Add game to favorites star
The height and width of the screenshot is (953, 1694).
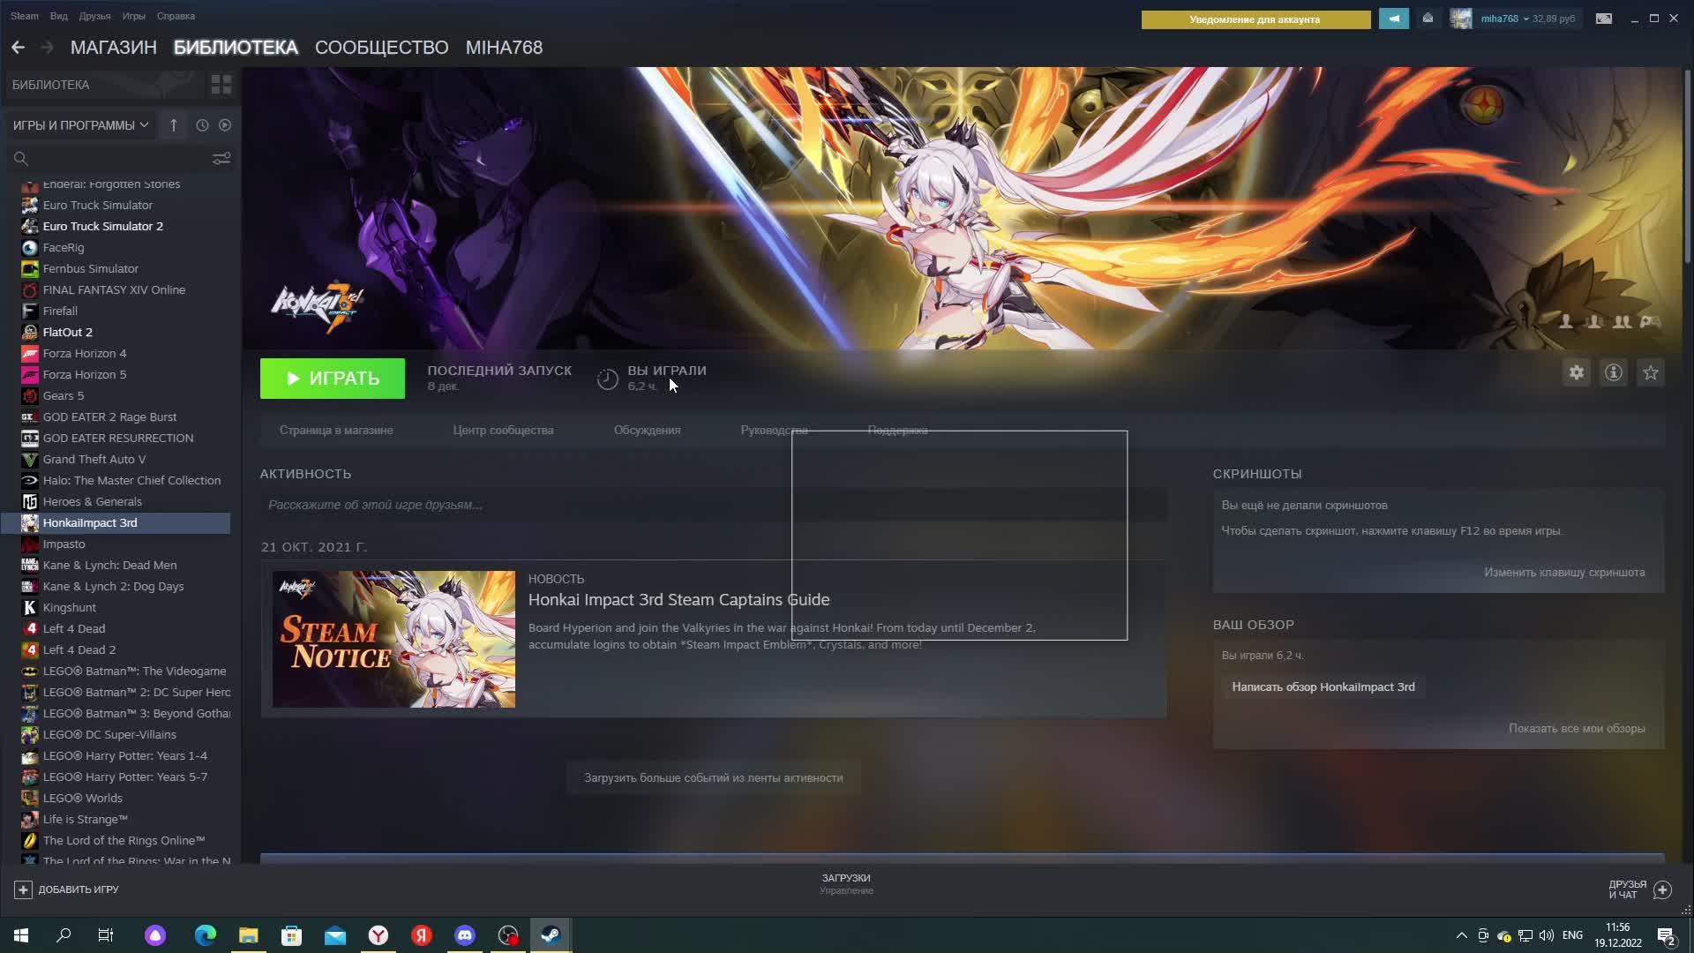click(1650, 372)
